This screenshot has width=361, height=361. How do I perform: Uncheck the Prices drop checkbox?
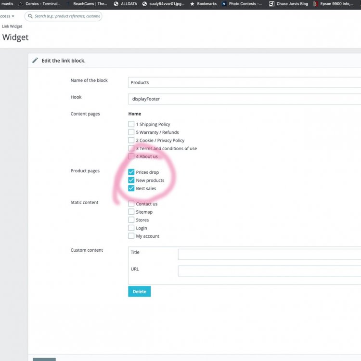(x=131, y=172)
